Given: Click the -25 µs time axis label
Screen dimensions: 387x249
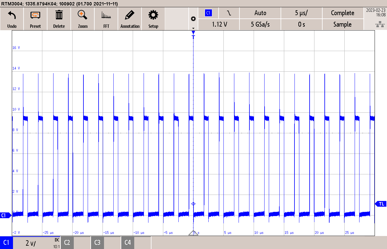Looking at the screenshot, I should click(x=48, y=233).
